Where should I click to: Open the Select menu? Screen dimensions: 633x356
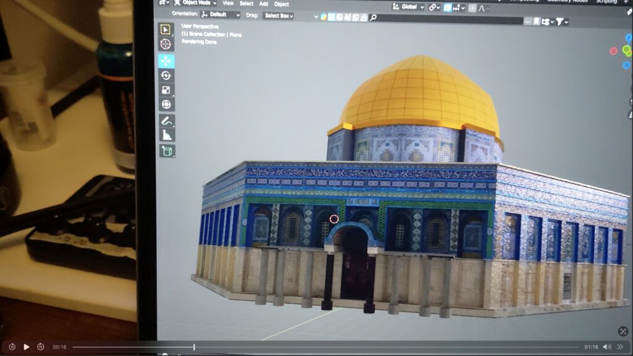pos(246,4)
